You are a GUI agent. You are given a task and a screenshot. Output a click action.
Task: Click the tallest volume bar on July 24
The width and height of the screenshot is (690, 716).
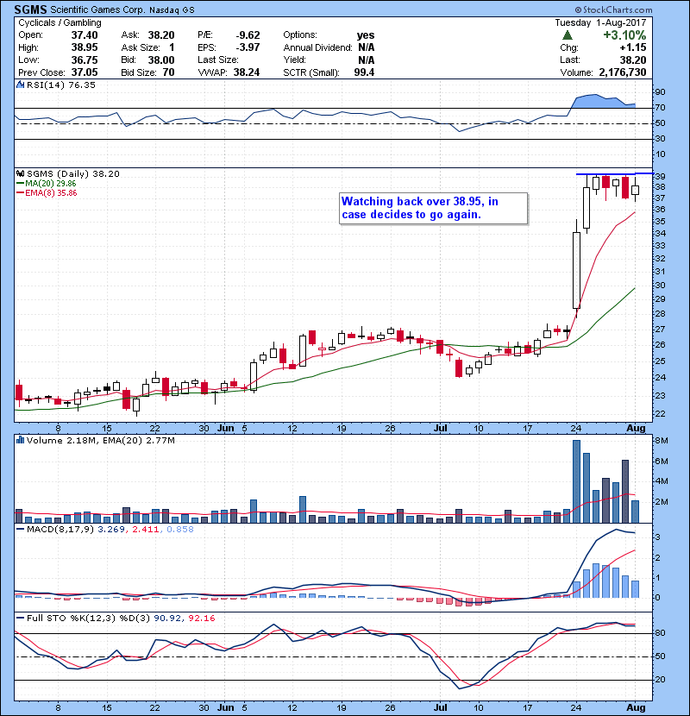(x=576, y=481)
